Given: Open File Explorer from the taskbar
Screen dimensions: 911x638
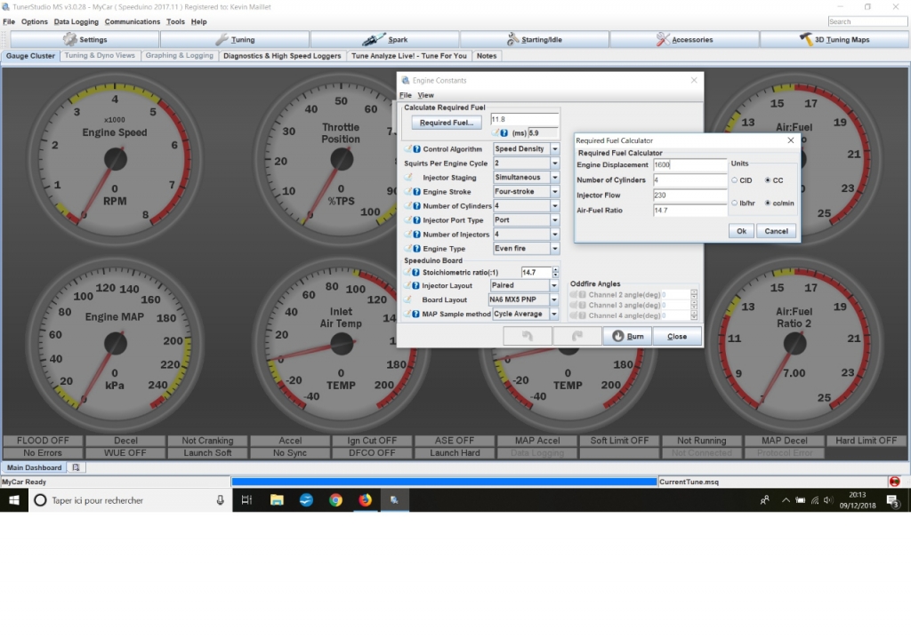Looking at the screenshot, I should point(277,500).
